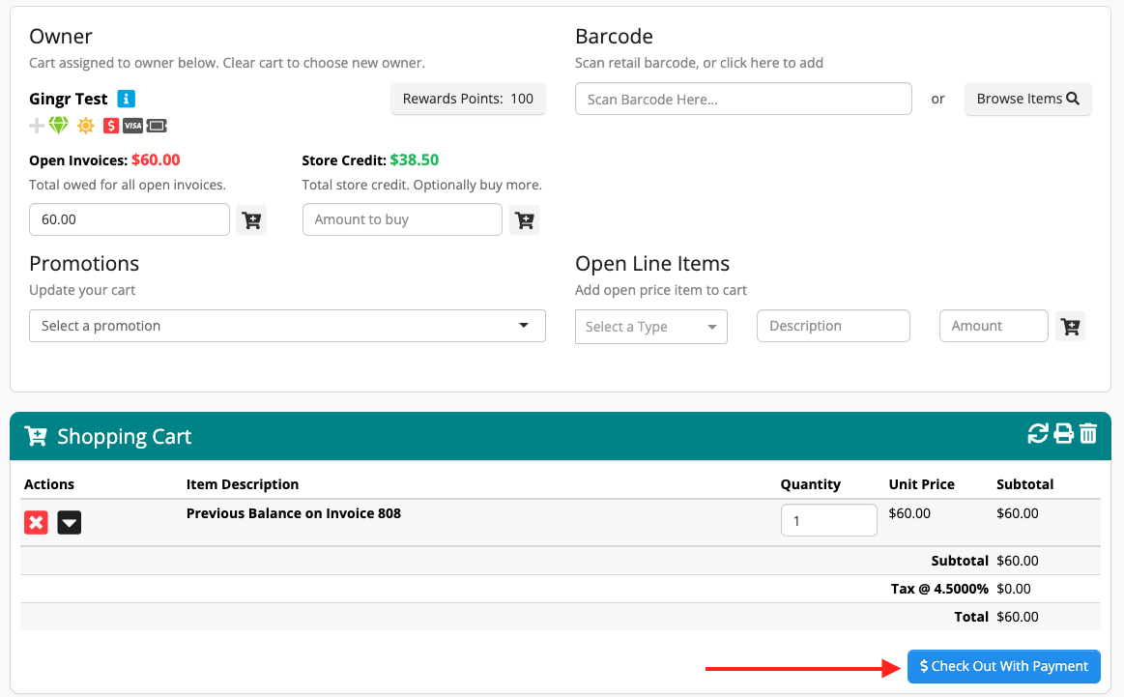Click the gray plus icon under owner name
This screenshot has width=1124, height=697.
(x=37, y=127)
